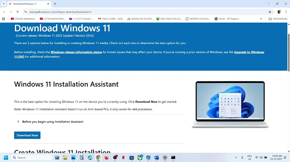Open terminal window icon in taskbar
290x162 pixels.
tap(173, 158)
